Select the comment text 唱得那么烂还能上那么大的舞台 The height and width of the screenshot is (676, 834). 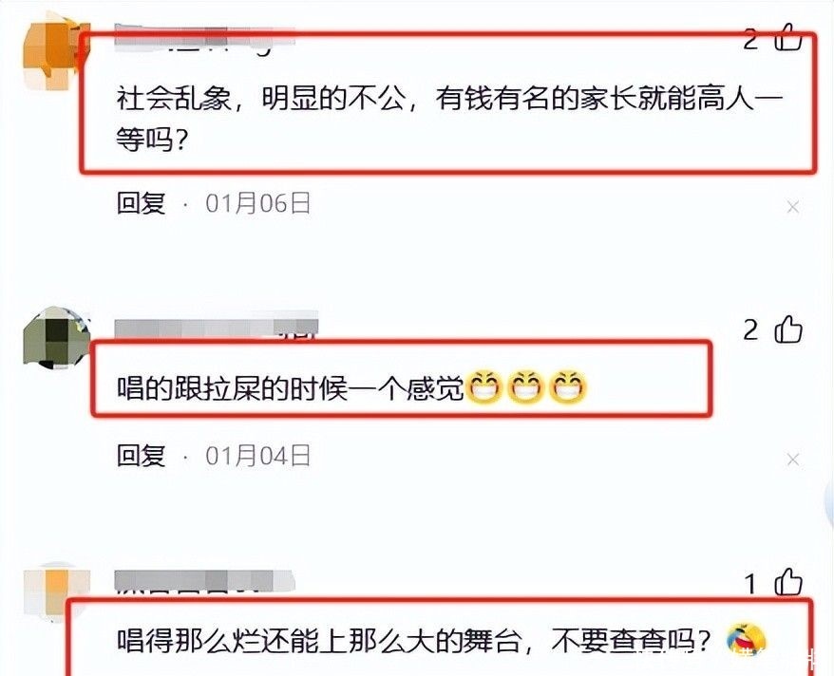318,641
